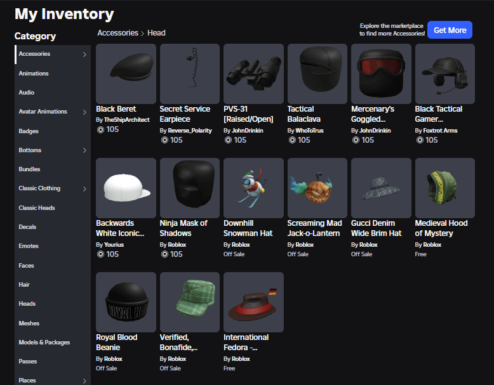Expand the Avatar Animations chevron
The width and height of the screenshot is (494, 385).
click(x=84, y=112)
